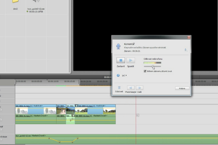
Task: Expand the Komentář track header arrow
Action: coord(1,130)
